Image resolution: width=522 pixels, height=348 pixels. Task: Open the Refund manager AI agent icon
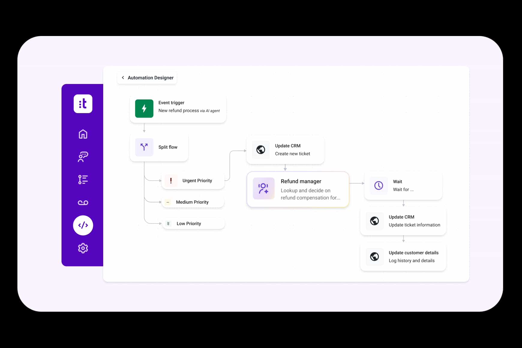(263, 189)
